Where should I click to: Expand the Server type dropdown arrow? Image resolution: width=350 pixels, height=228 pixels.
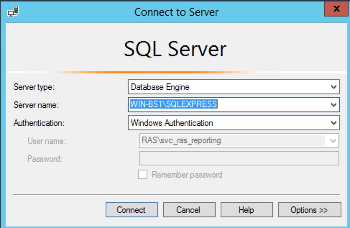pyautogui.click(x=334, y=87)
